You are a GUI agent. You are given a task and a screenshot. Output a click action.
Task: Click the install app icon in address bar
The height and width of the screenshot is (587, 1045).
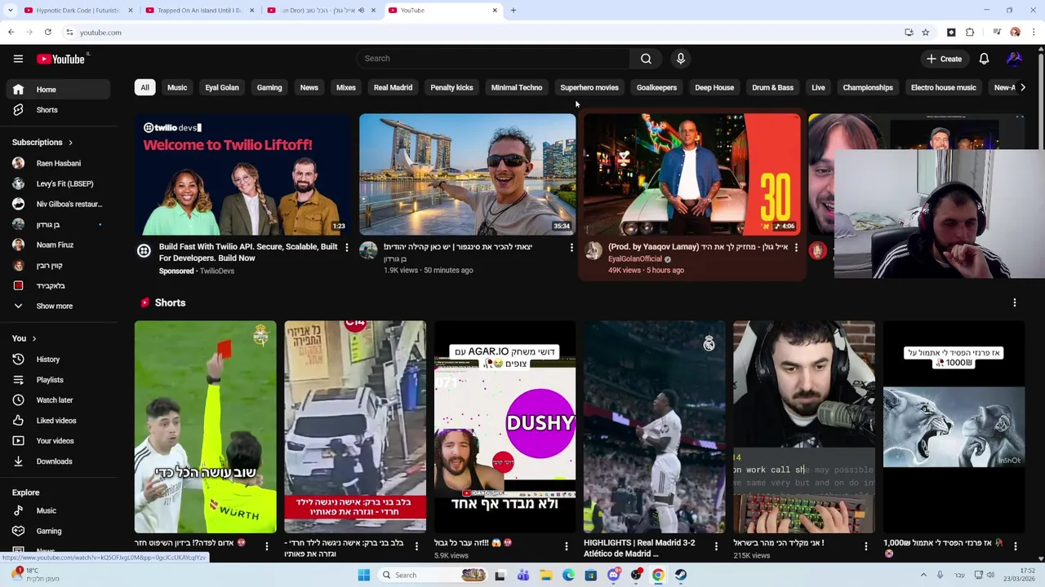pos(909,33)
